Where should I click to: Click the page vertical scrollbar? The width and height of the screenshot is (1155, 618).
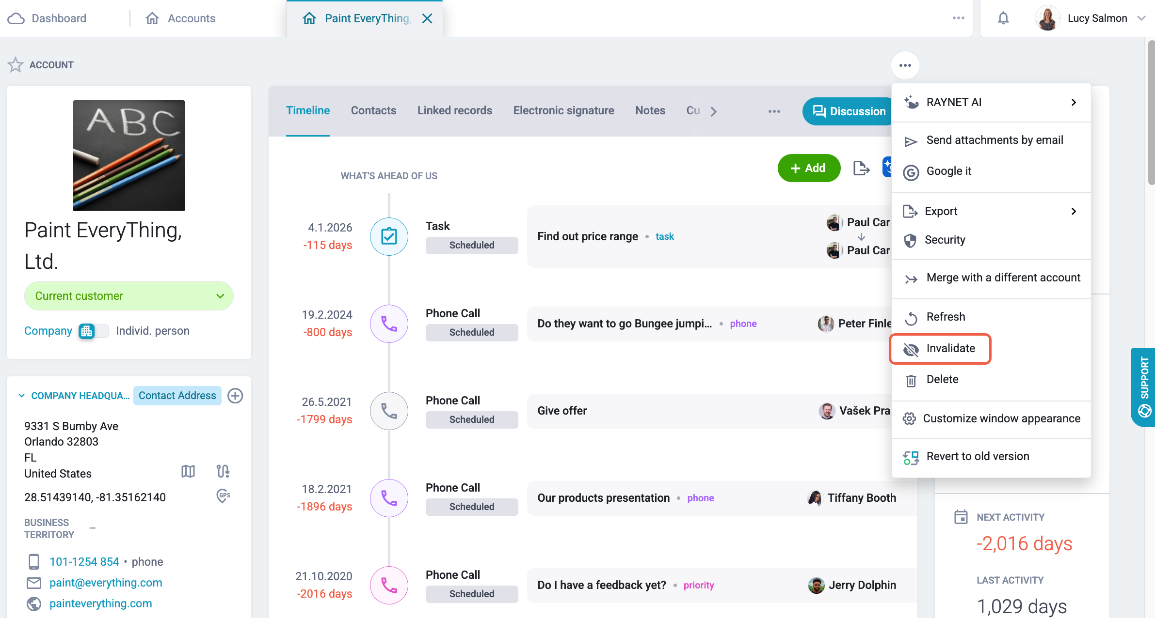tap(1151, 112)
